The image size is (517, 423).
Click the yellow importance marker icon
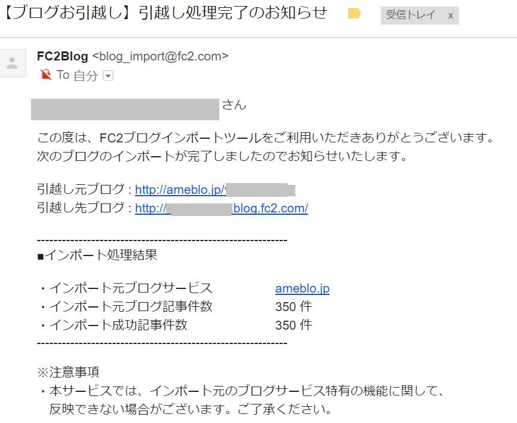(x=354, y=14)
